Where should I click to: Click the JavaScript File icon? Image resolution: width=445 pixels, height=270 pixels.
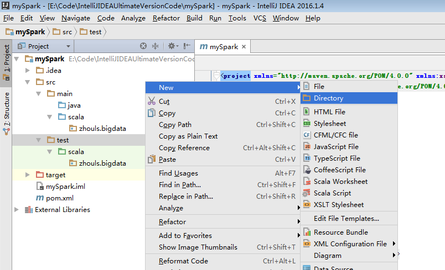[x=307, y=146]
